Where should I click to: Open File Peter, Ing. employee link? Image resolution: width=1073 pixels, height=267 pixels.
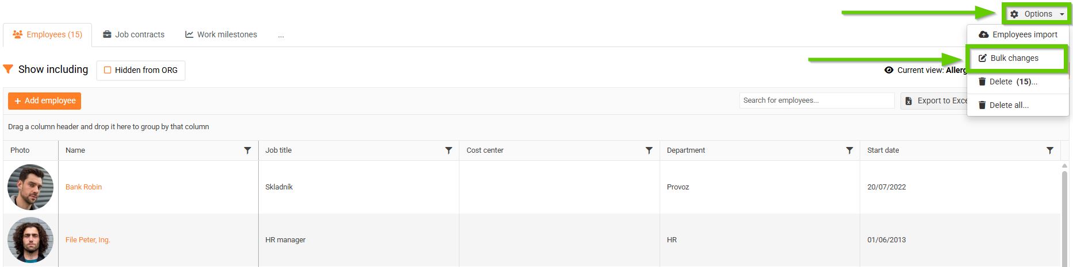(x=88, y=240)
